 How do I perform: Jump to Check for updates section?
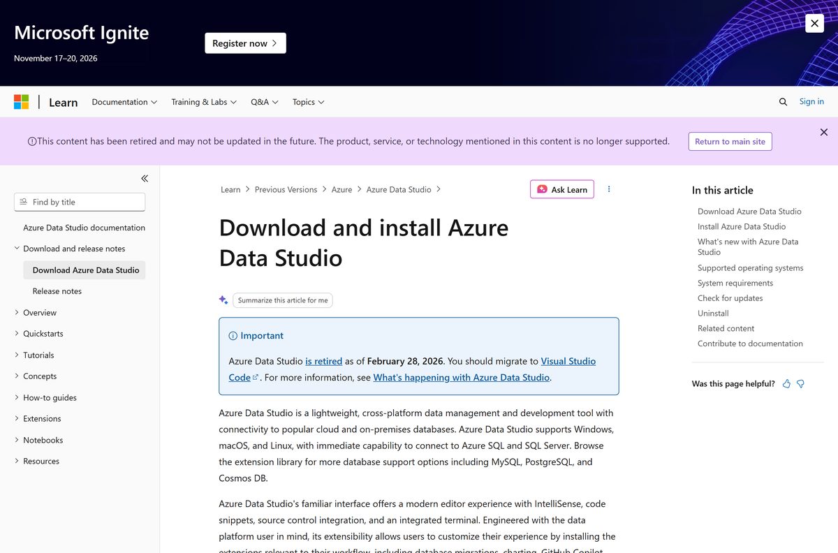point(730,298)
